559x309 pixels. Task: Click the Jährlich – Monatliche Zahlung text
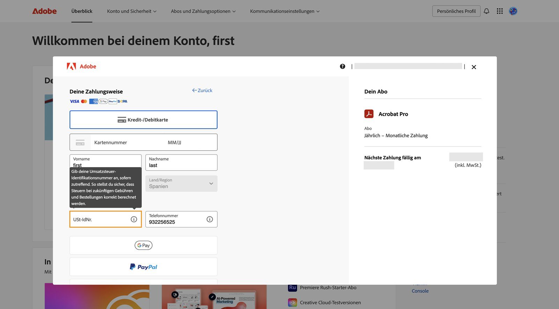pyautogui.click(x=396, y=136)
